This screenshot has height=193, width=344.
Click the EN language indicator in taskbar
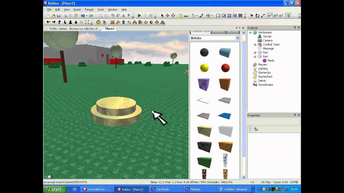point(75,189)
